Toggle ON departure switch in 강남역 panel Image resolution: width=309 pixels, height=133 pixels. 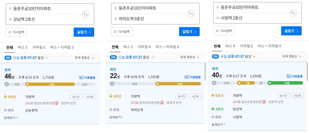pyautogui.click(x=8, y=58)
